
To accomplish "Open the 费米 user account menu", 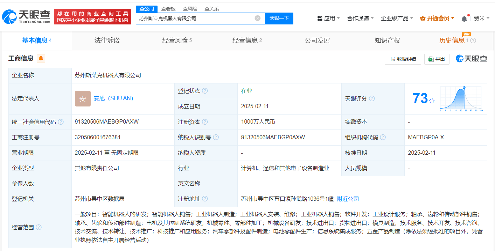I will click(481, 18).
